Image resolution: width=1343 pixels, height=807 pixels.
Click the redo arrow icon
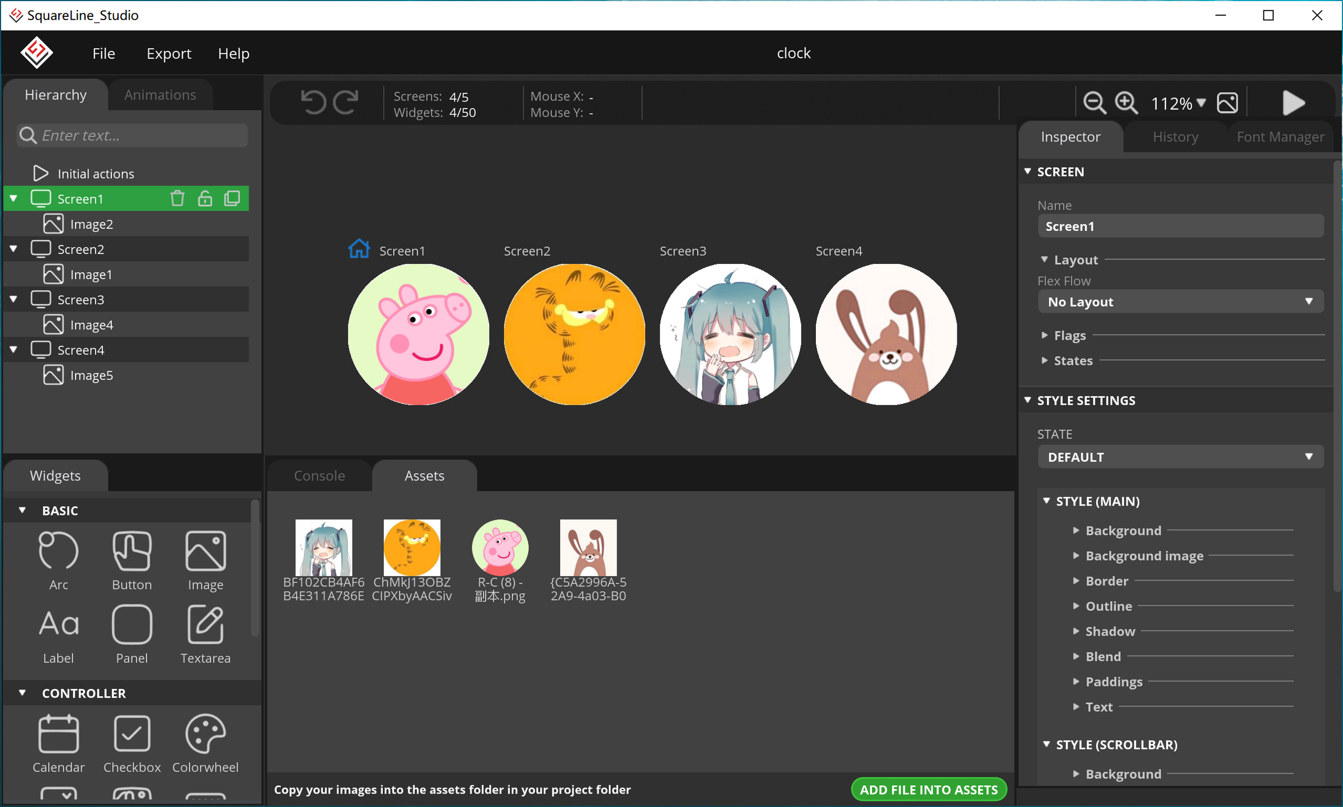pos(346,103)
